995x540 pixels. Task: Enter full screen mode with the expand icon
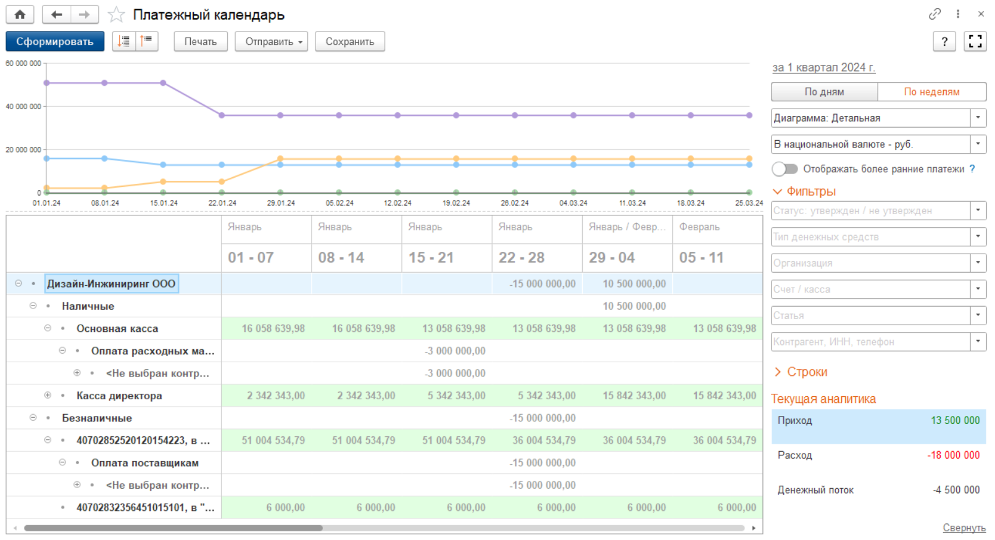975,41
